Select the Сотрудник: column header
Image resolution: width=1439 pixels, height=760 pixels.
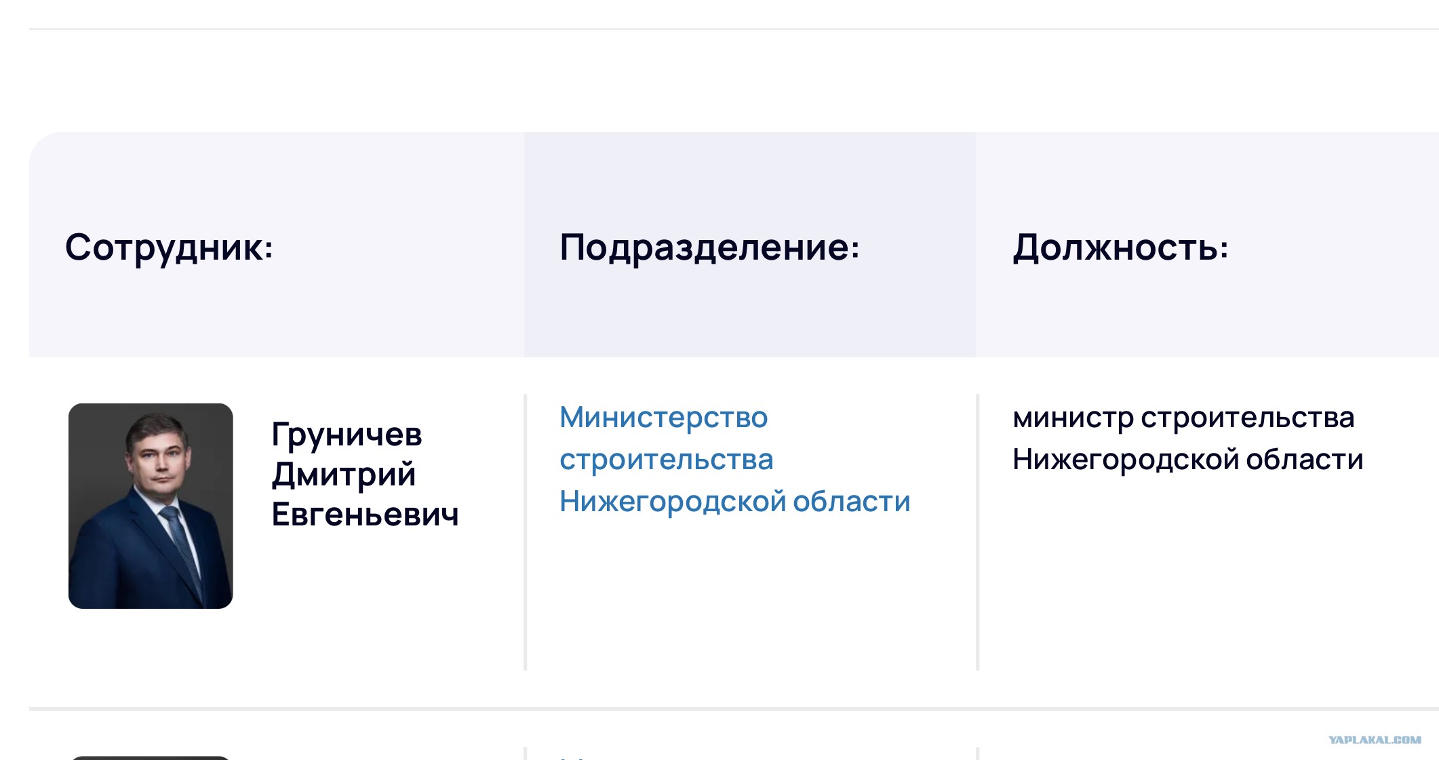coord(169,247)
